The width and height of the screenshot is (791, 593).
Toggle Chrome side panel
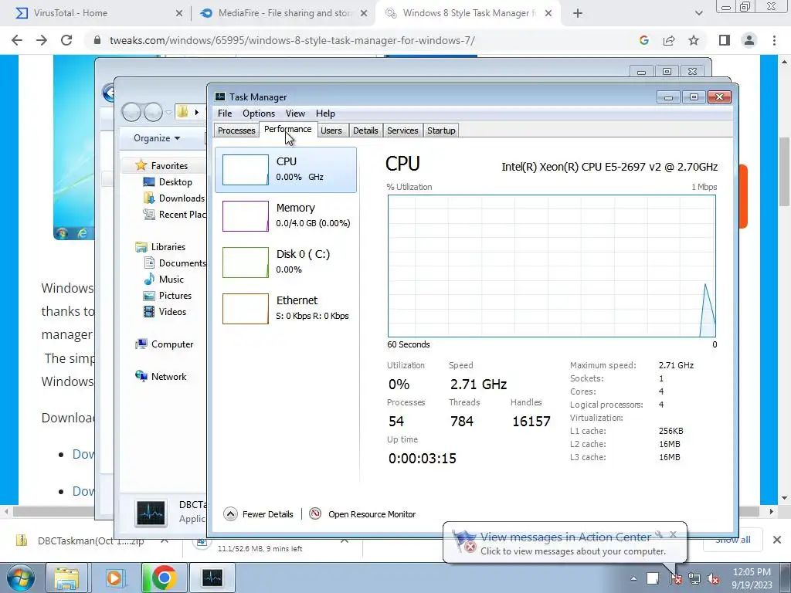[725, 40]
